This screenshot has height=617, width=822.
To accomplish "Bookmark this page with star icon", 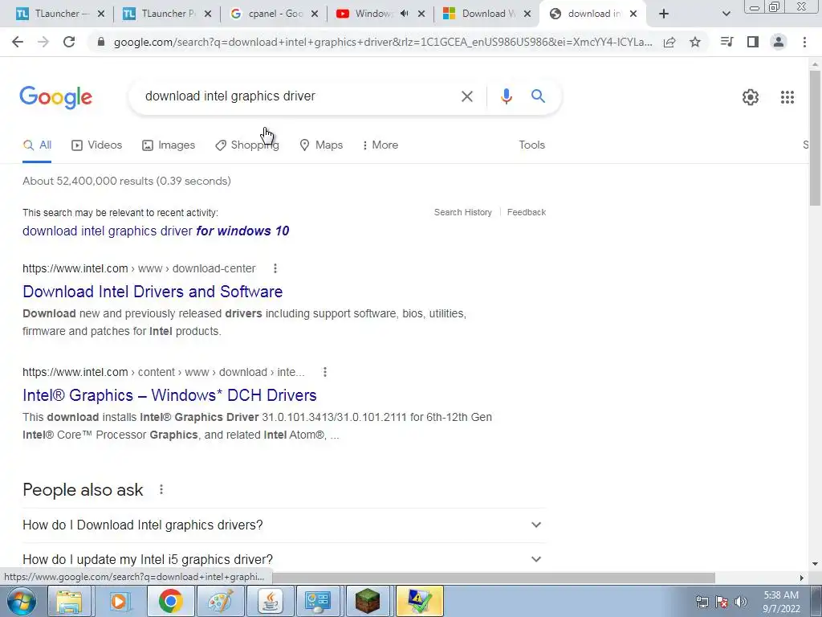I will click(x=695, y=42).
